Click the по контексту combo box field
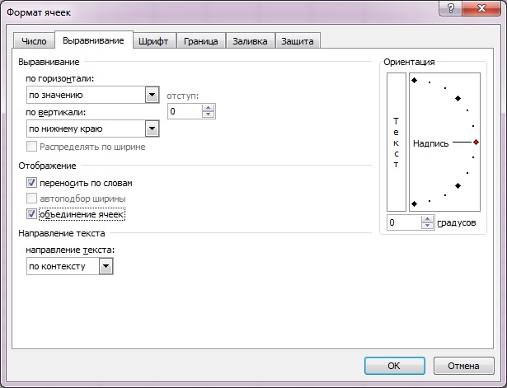 (70, 266)
